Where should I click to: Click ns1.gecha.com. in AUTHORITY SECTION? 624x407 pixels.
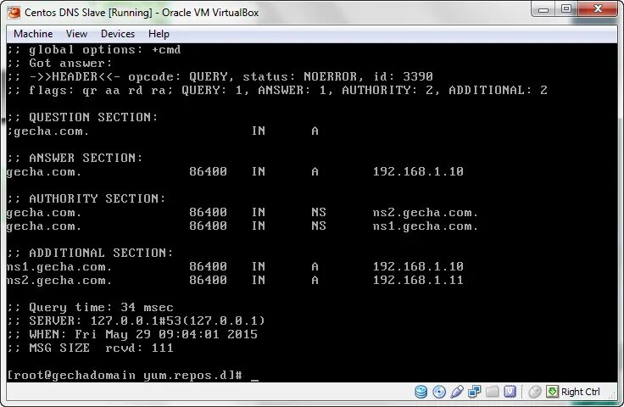point(426,226)
